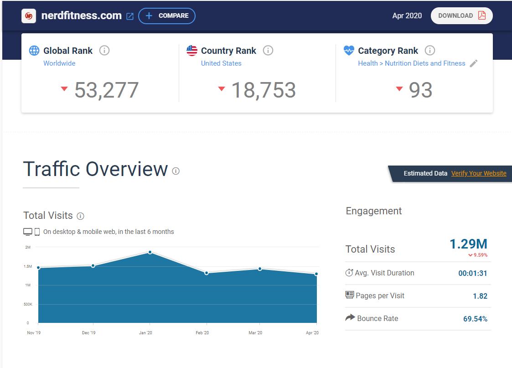Click the Compare button

click(x=167, y=16)
